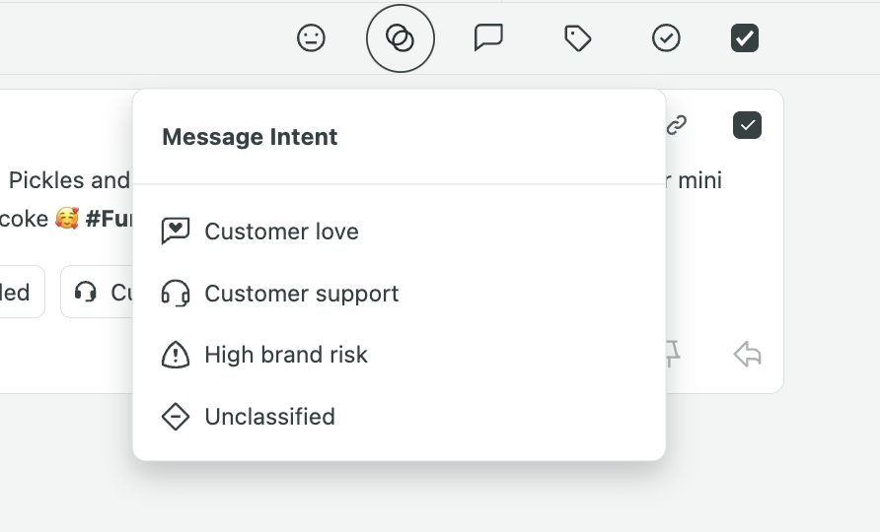Click the headset icon in dropdown
Image resolution: width=880 pixels, height=532 pixels.
[176, 294]
